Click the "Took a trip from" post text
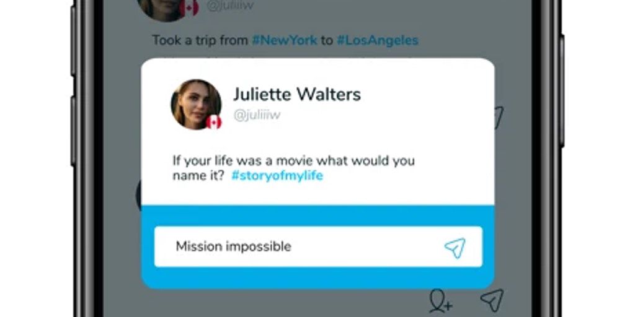 pyautogui.click(x=200, y=40)
